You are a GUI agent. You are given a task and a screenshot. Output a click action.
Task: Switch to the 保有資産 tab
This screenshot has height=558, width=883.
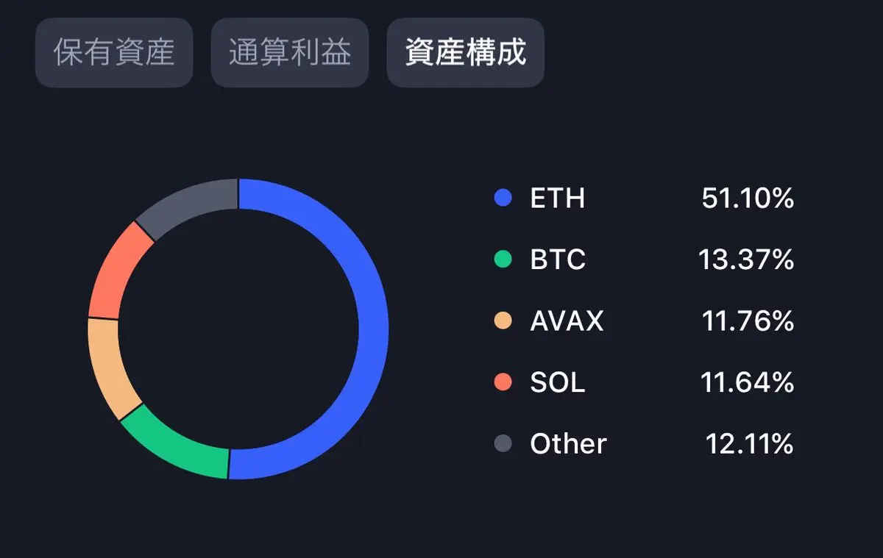point(114,53)
